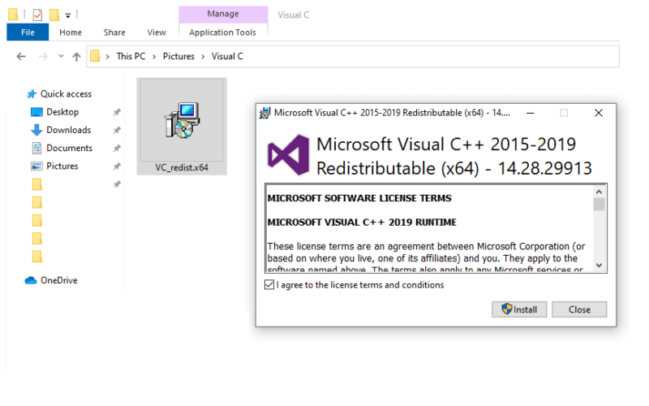
Task: Open Customize Quick Access Toolbar dropdown
Action: point(68,15)
